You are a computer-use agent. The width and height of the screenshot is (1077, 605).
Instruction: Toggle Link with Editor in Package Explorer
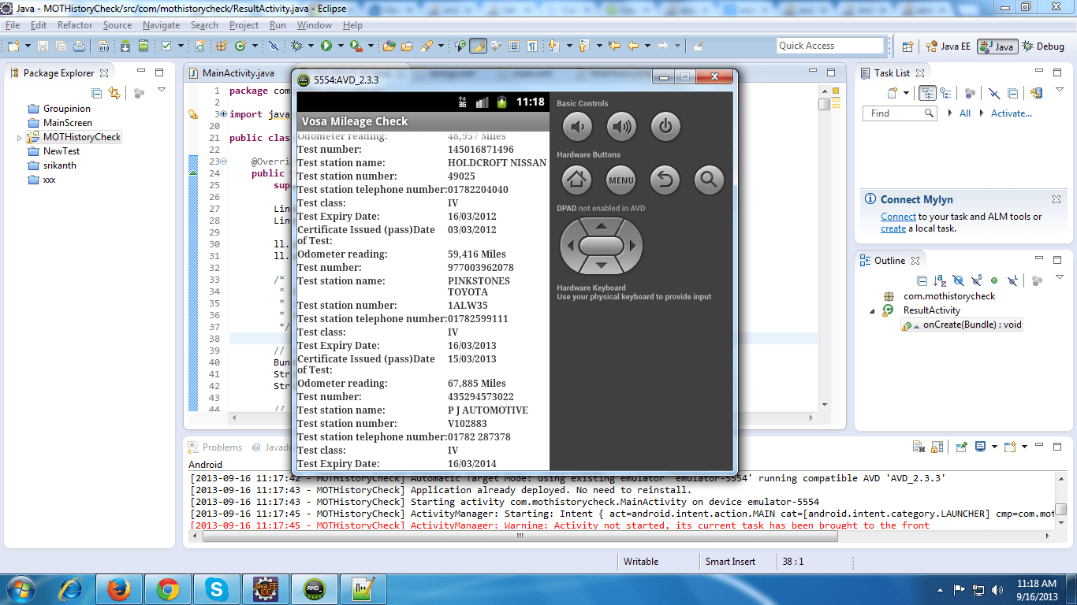pyautogui.click(x=114, y=93)
